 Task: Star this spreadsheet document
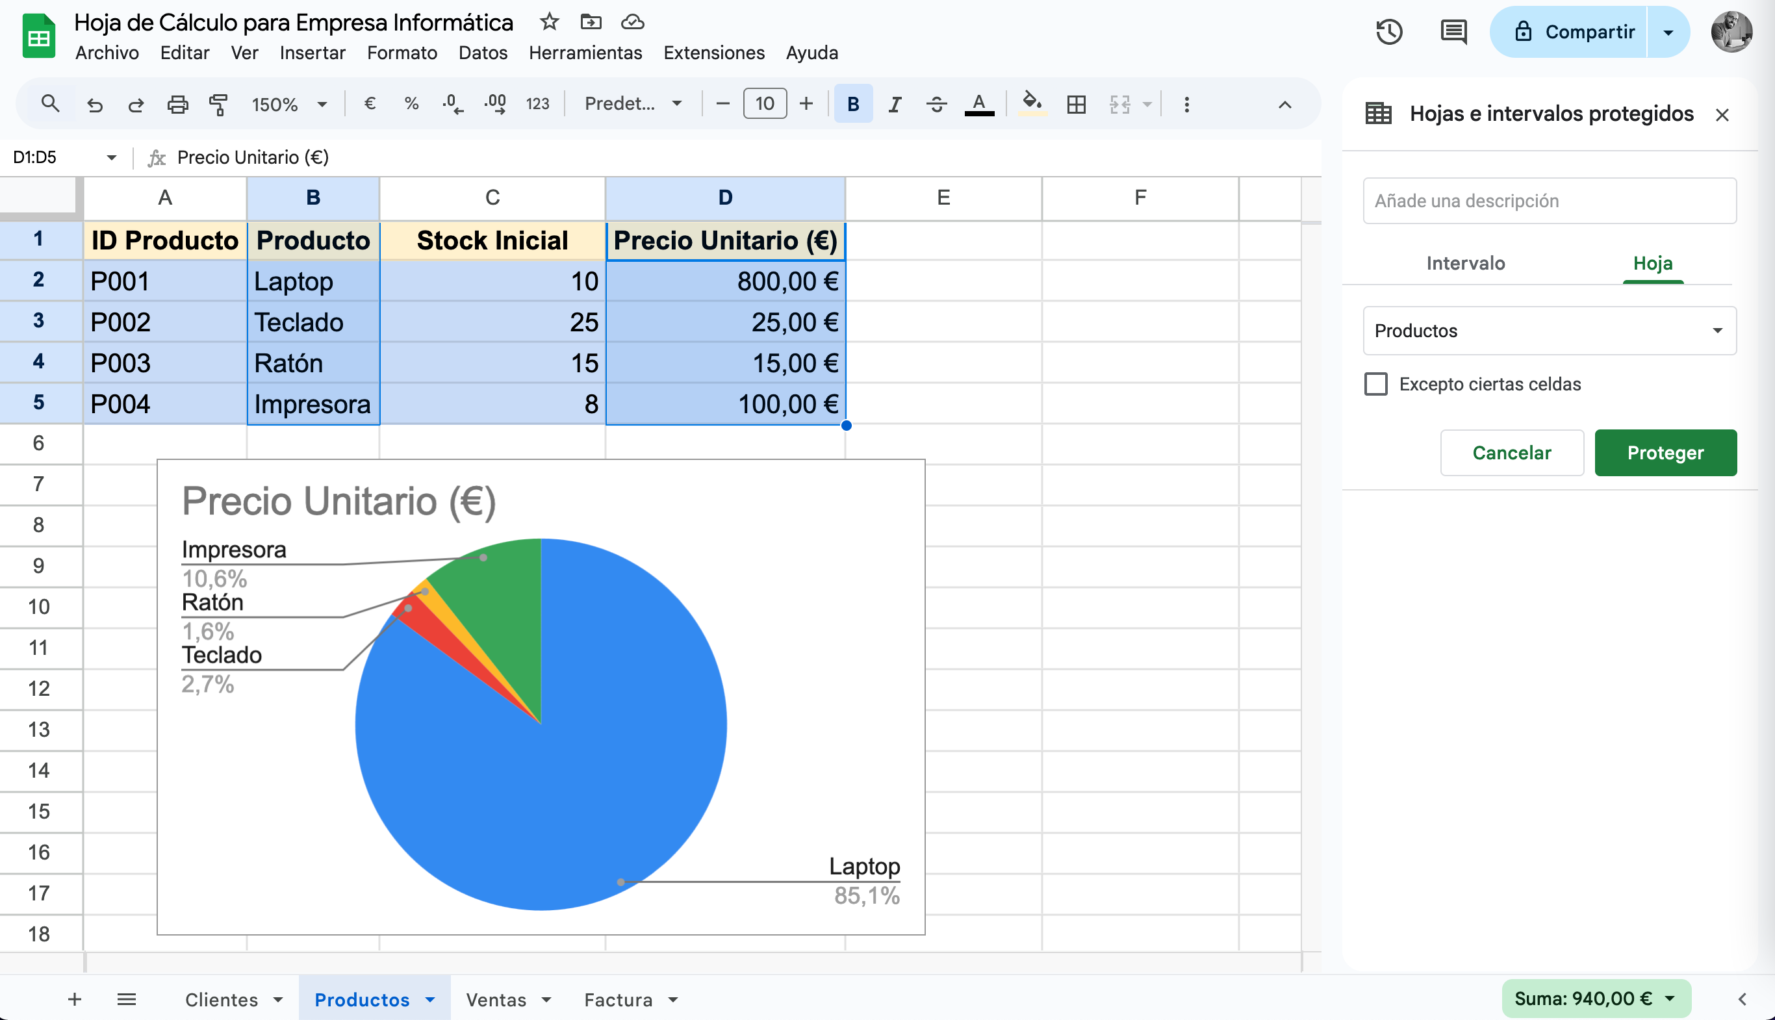pos(549,21)
